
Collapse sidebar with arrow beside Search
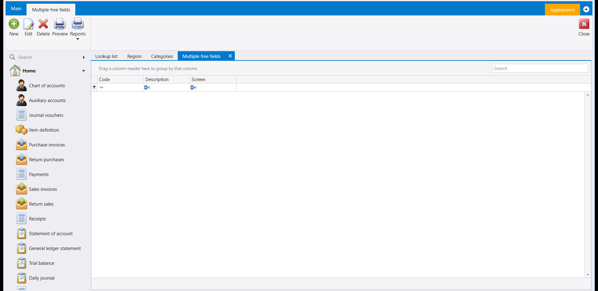pos(84,57)
